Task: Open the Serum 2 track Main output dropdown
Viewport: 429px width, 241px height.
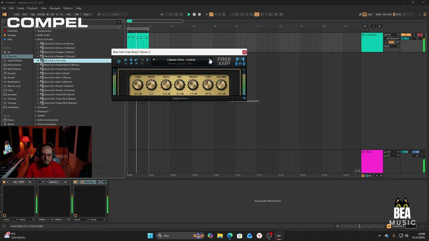Action: 391,46
